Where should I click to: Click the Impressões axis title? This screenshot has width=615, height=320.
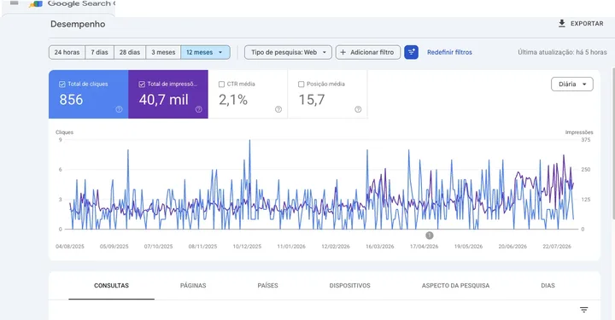point(579,132)
